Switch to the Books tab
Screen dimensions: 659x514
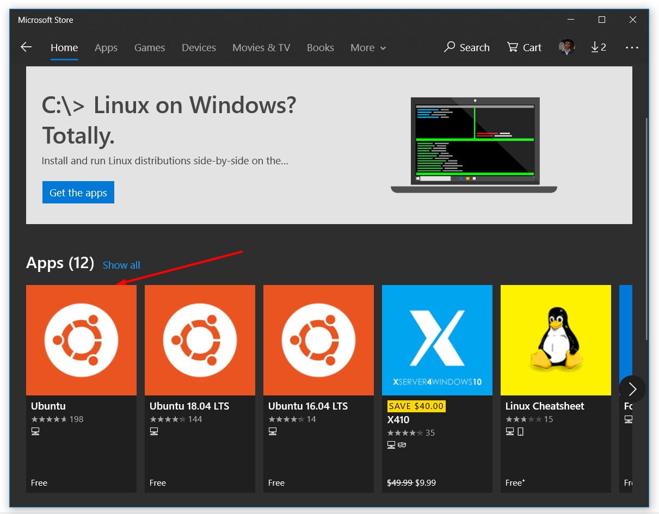321,48
